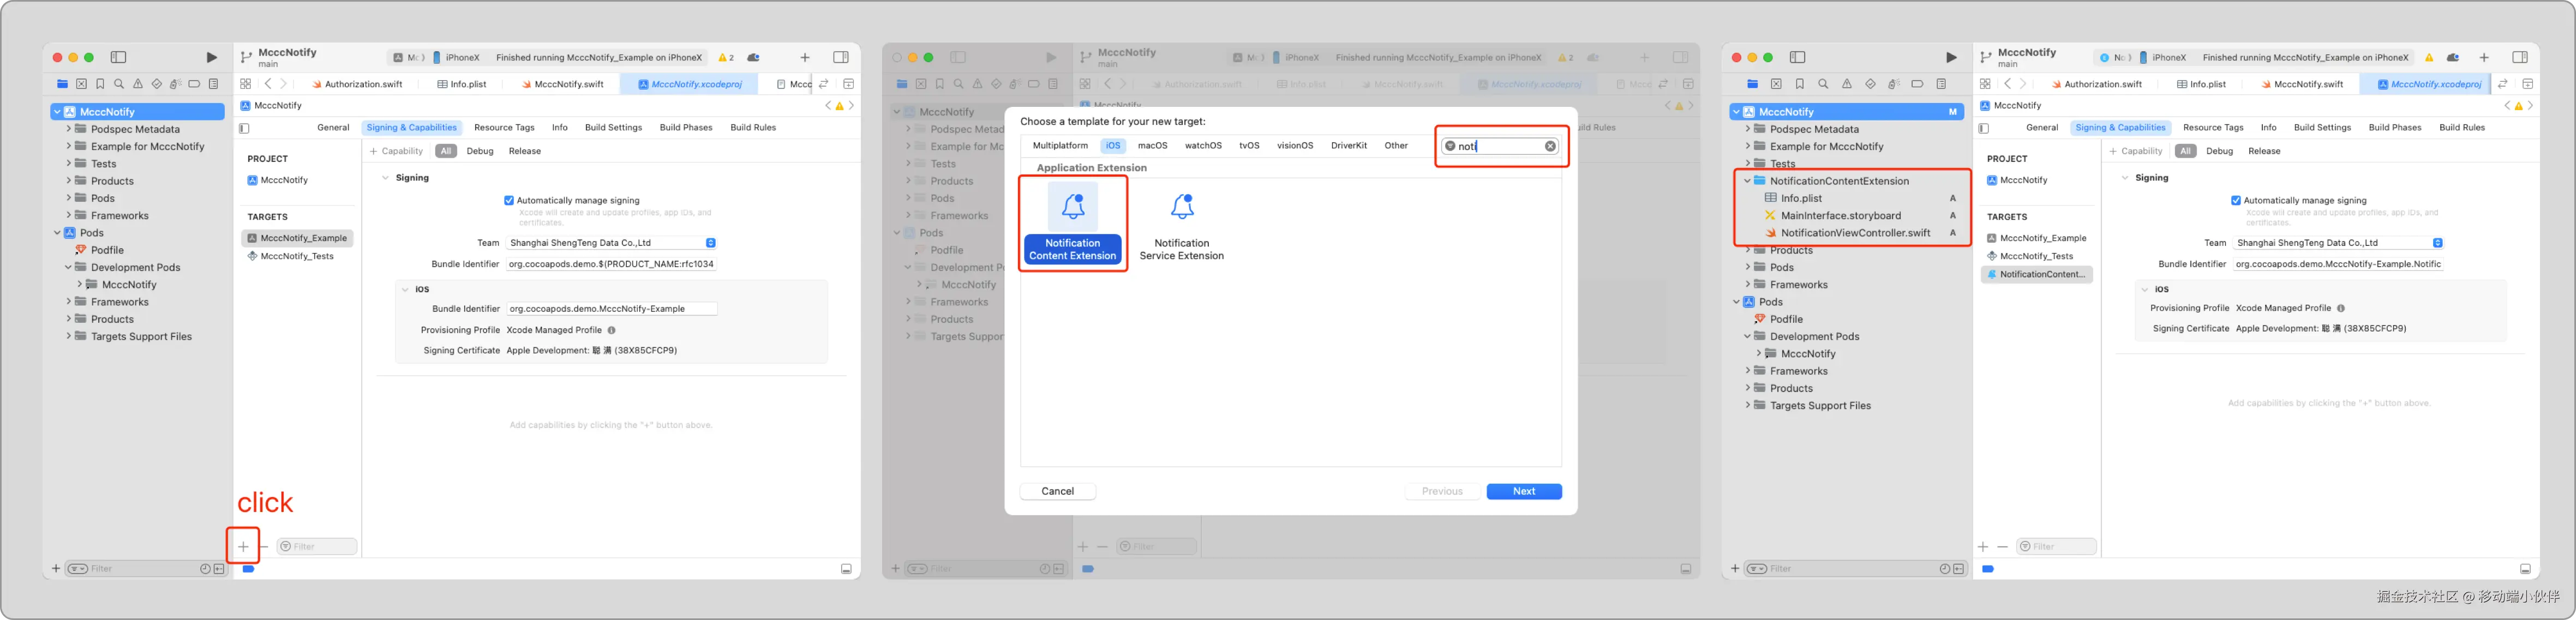Uncheck Automatically manage signing in leftmost window
Screen dimensions: 2576x620
point(509,201)
